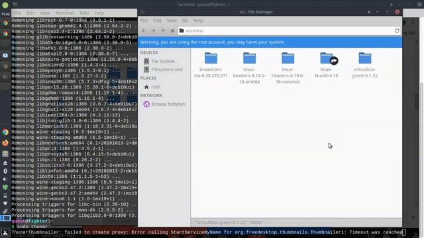Open Terminal's File menu
The image size is (424, 238).
(x=17, y=13)
